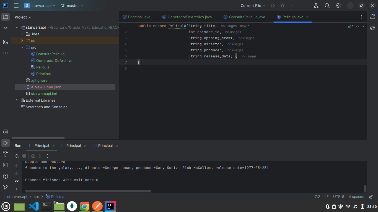Toggle the Run tool window
Image resolution: width=378 pixels, height=212 pixels.
pyautogui.click(x=6, y=143)
